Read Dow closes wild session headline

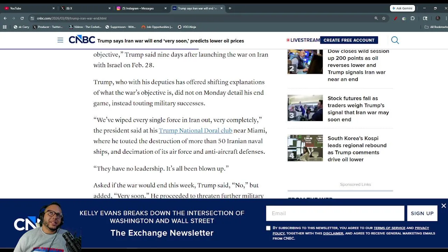(358, 65)
